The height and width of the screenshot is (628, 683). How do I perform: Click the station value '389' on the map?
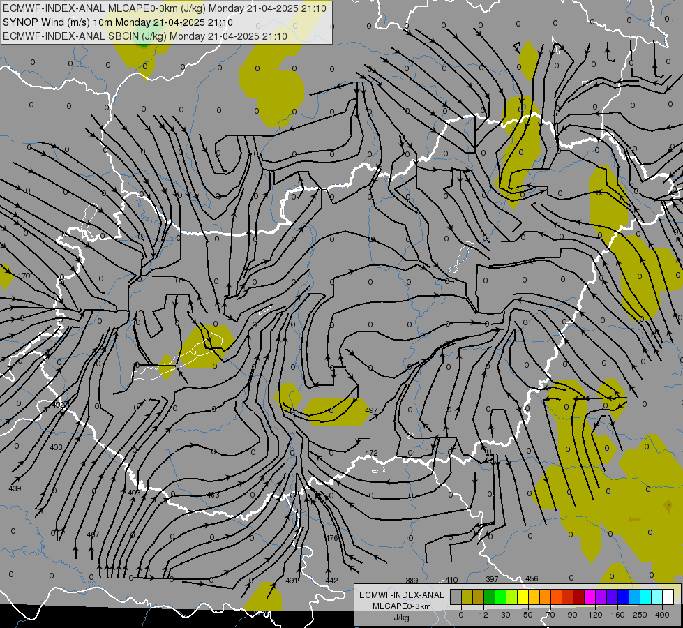pyautogui.click(x=412, y=581)
